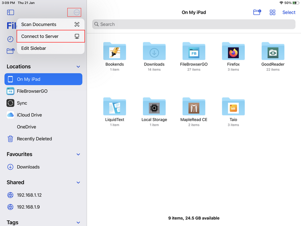Open the LiquidText folder

click(115, 112)
